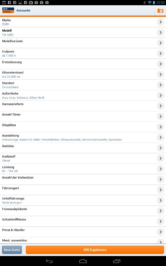Open the Ausstattung equipment list
The width and height of the screenshot is (166, 266).
pos(83,137)
